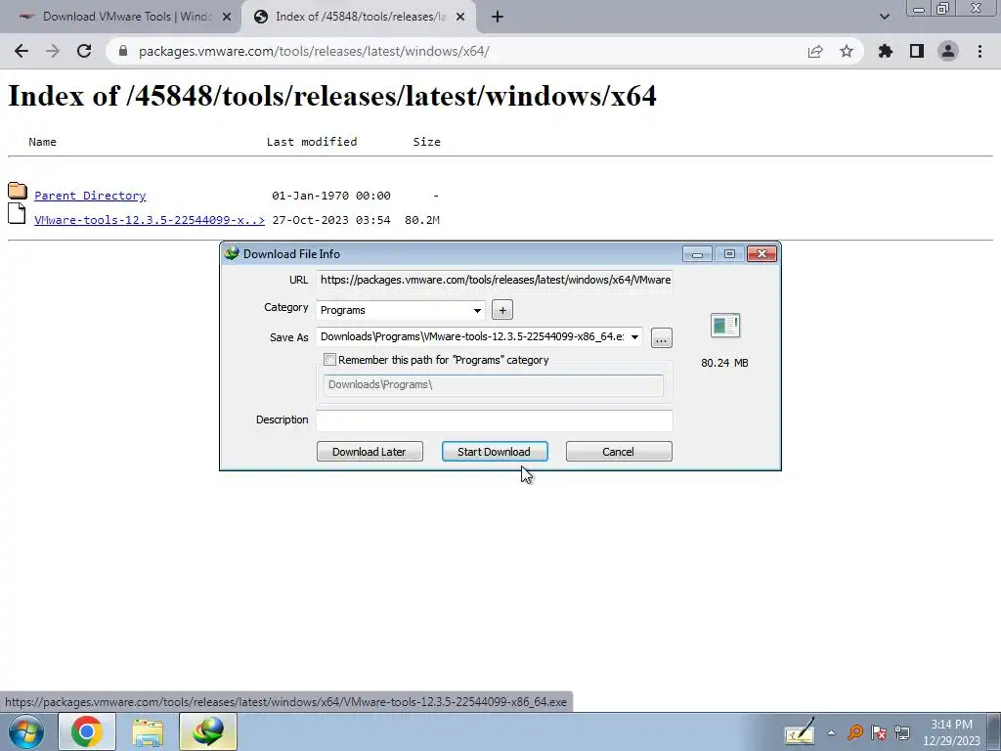This screenshot has width=1001, height=751.
Task: Click the browser Back arrow
Action: 22,51
